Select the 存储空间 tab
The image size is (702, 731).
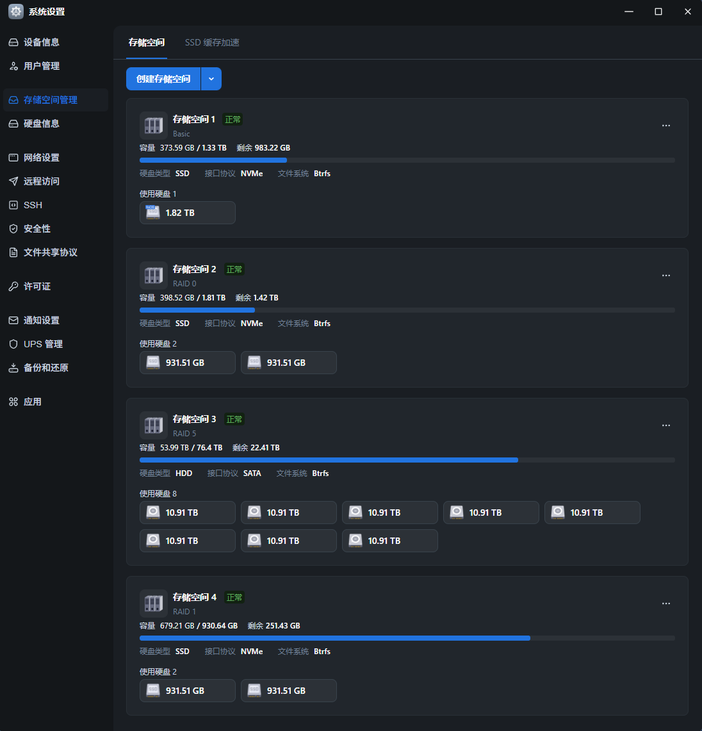(x=147, y=42)
